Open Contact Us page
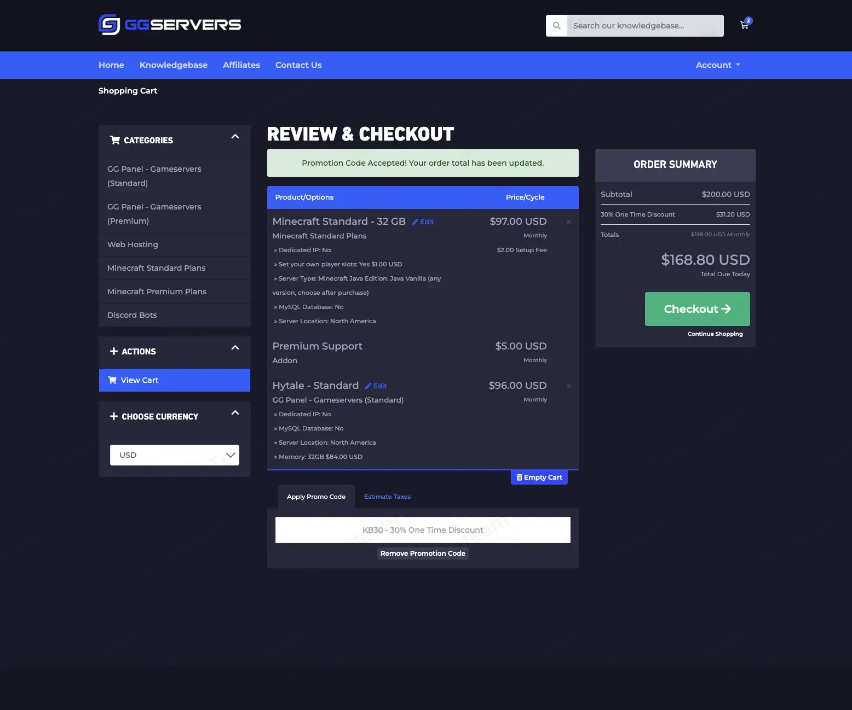 (x=298, y=65)
